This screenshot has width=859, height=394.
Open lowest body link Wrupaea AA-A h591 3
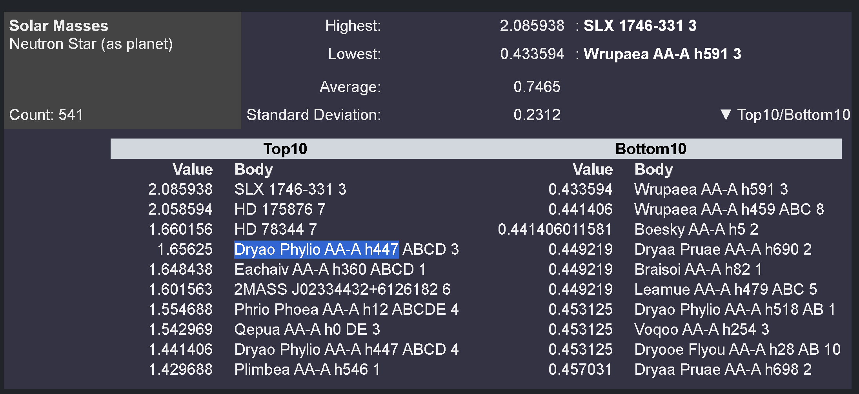pyautogui.click(x=662, y=54)
